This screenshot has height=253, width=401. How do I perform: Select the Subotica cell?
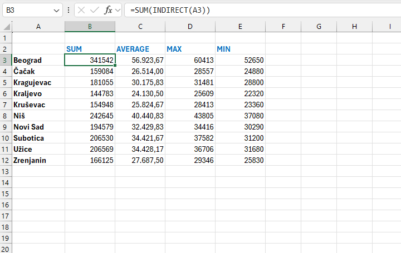[x=38, y=138]
